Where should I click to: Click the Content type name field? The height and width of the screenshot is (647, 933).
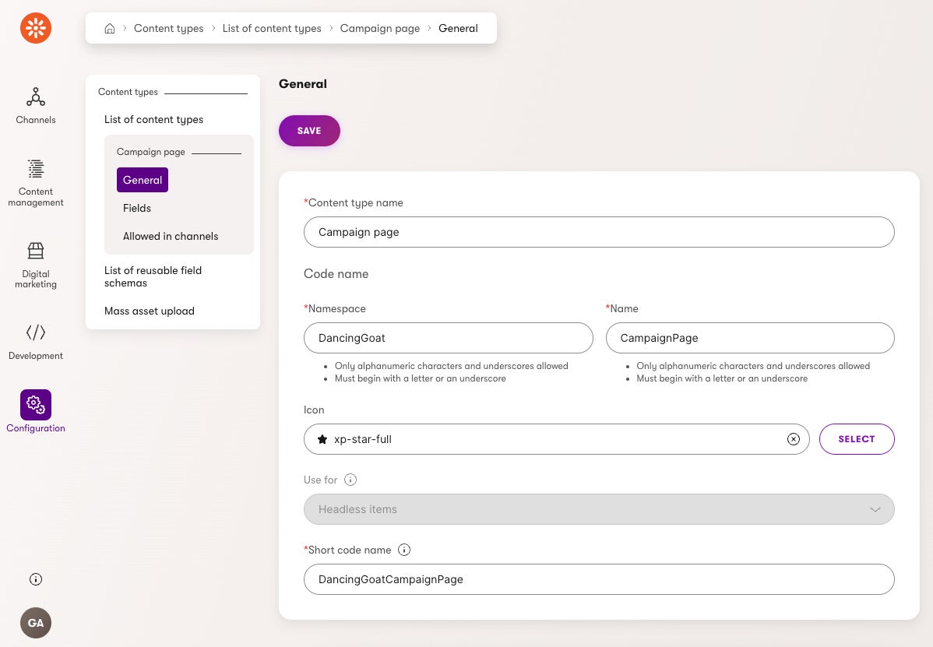598,232
